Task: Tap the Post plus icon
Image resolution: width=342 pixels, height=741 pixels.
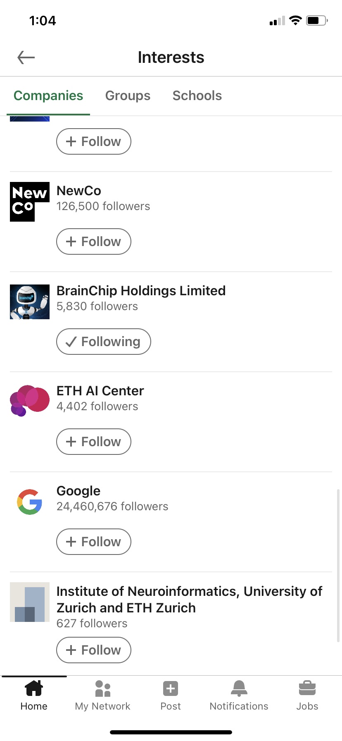Action: (171, 688)
